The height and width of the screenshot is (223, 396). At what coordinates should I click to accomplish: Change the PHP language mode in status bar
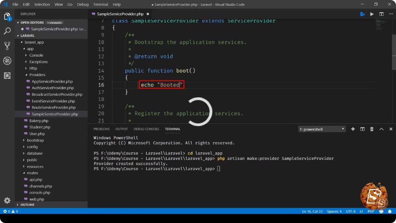pos(371,211)
